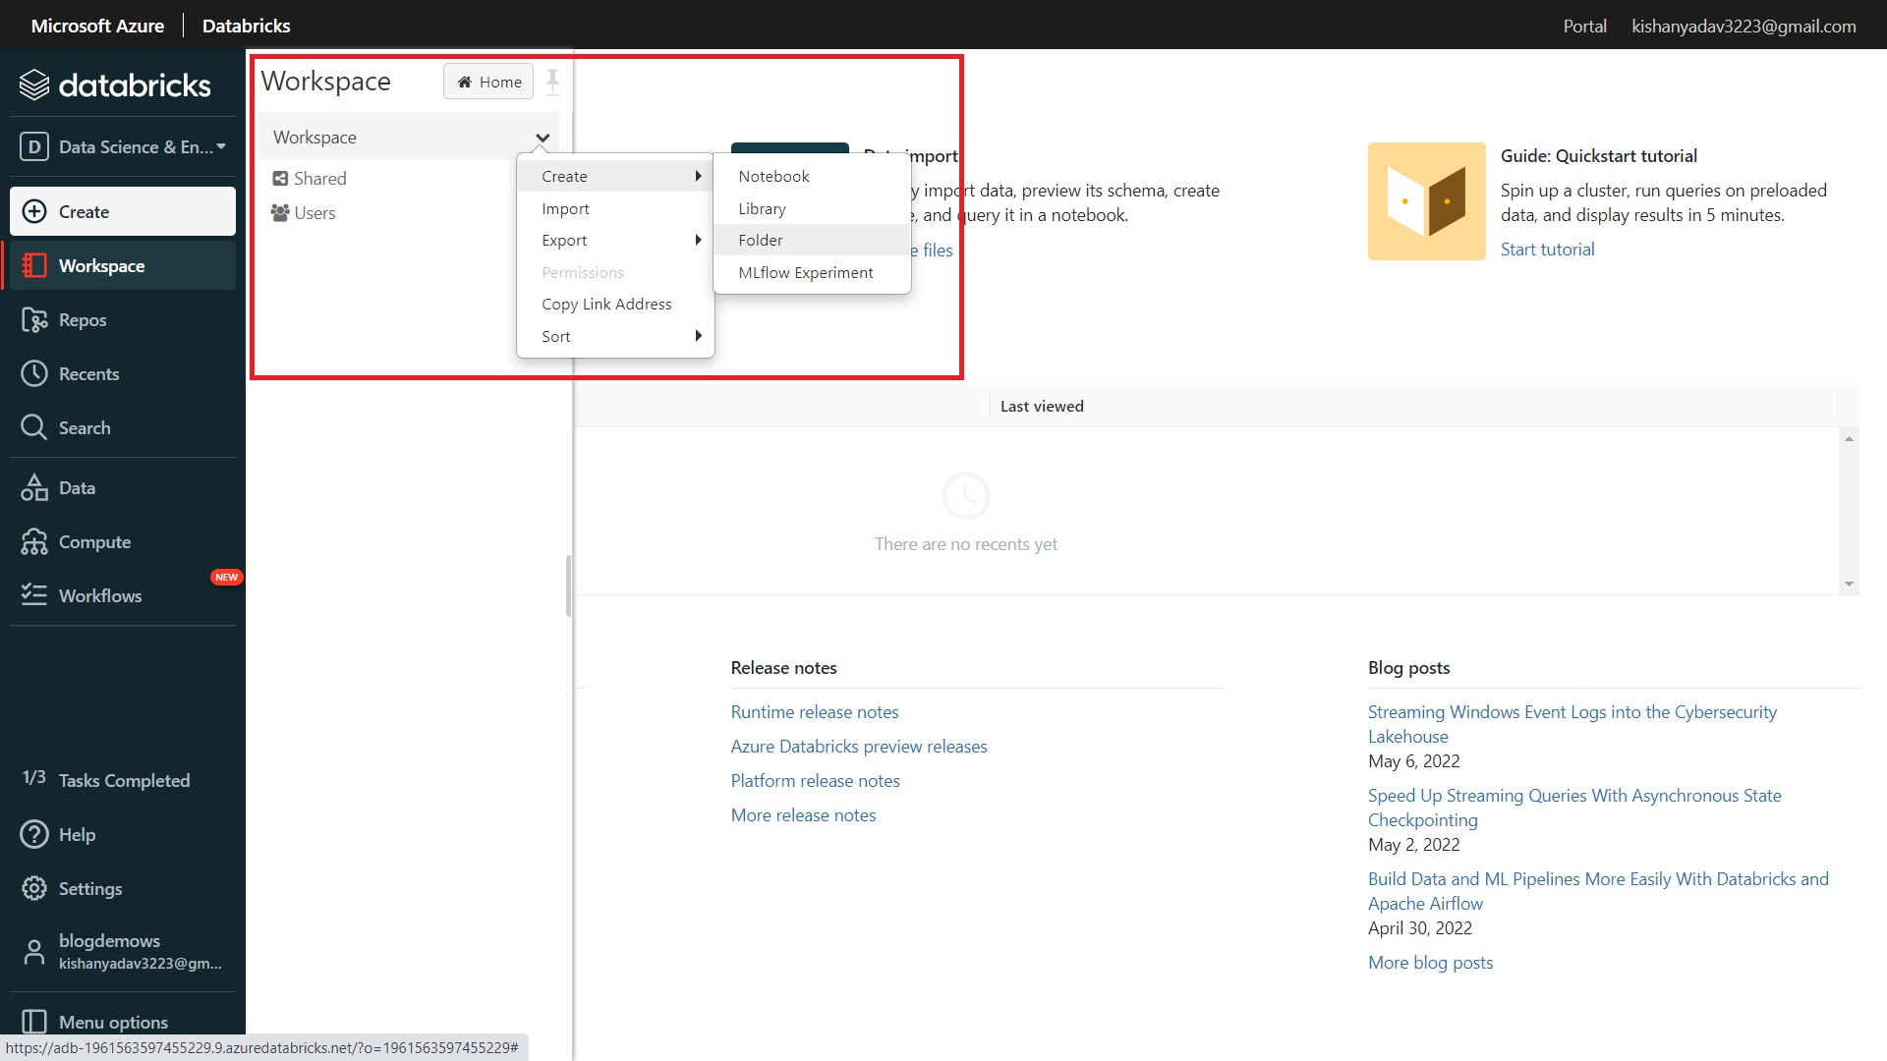This screenshot has width=1887, height=1061.
Task: Choose Import from the context menu
Action: click(615, 208)
